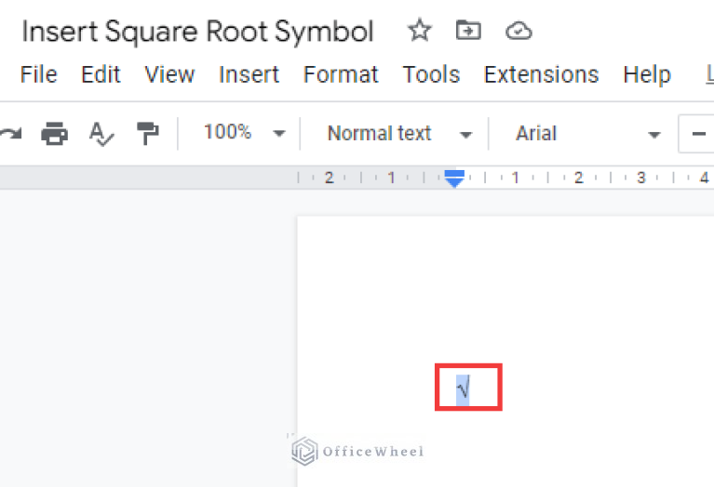The width and height of the screenshot is (714, 487).
Task: Open the Help menu
Action: pyautogui.click(x=646, y=74)
